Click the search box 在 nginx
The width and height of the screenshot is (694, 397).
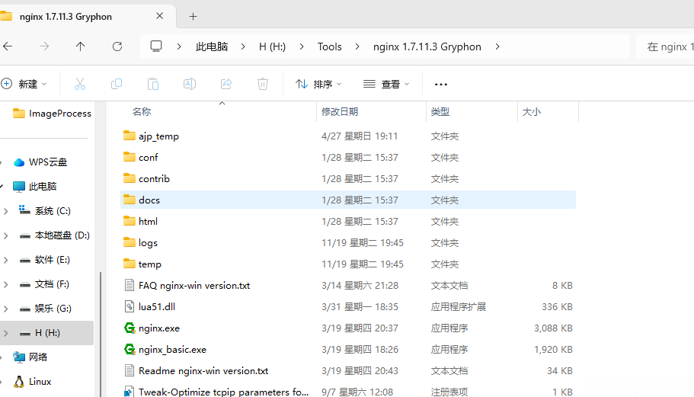tap(665, 46)
